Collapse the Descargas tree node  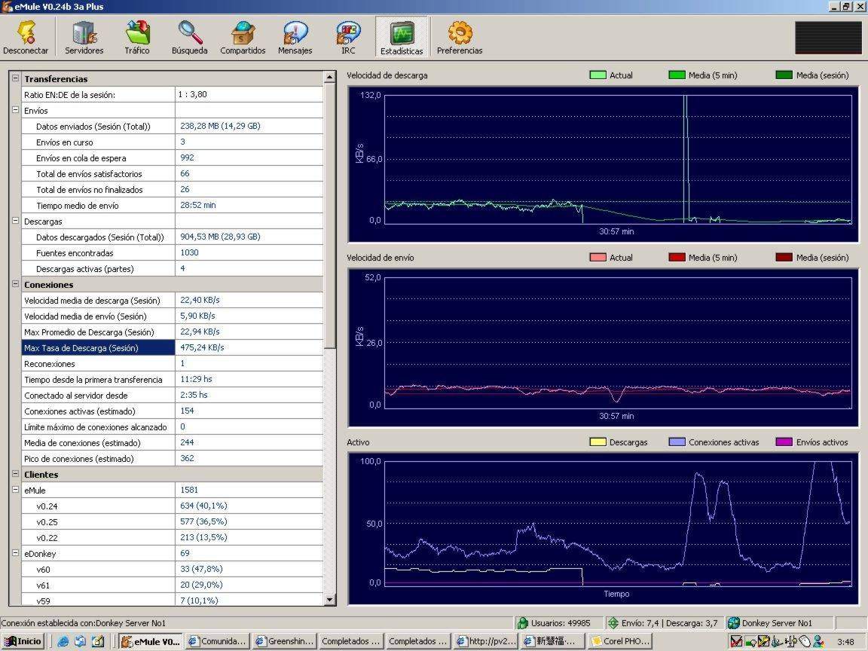pos(16,221)
